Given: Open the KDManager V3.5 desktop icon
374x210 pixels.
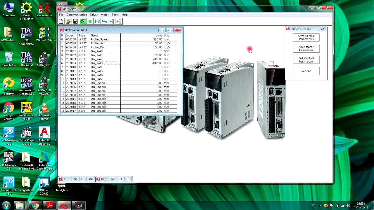Looking at the screenshot, I should pos(9,136).
